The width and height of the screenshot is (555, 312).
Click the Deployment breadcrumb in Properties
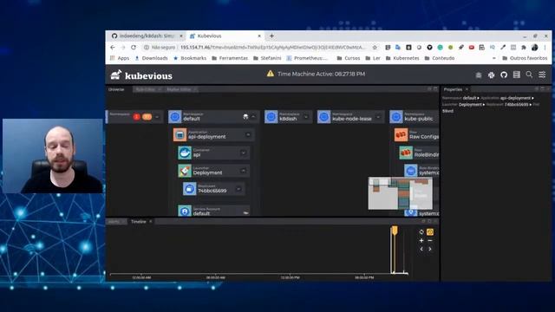[470, 104]
